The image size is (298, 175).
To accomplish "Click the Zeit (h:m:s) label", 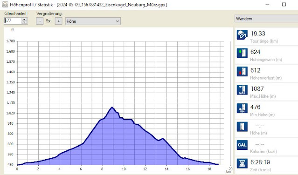I will point(261,170).
